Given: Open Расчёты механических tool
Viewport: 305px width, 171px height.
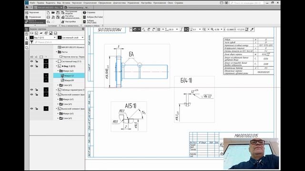Looking at the screenshot, I should pos(71,17).
